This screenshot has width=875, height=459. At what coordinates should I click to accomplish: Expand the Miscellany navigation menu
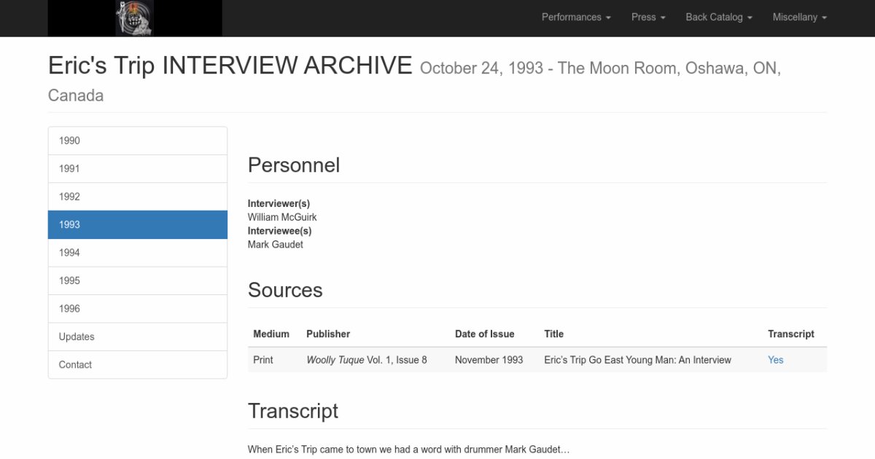(x=799, y=17)
